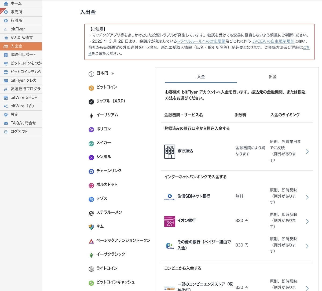Click the Chainlink hexagon icon

coord(91,172)
